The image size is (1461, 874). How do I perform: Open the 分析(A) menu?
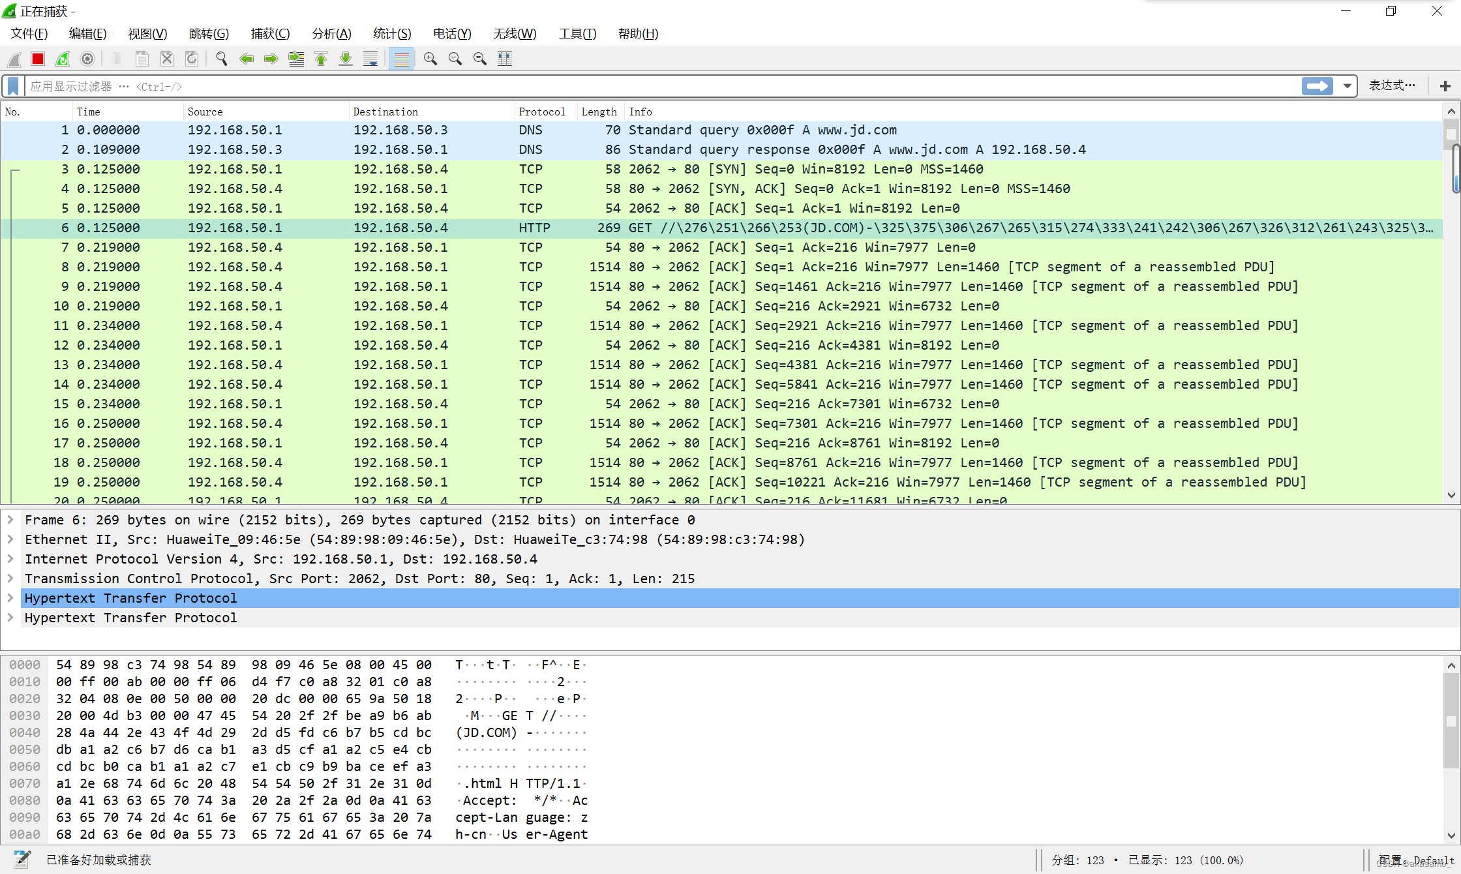pos(331,34)
